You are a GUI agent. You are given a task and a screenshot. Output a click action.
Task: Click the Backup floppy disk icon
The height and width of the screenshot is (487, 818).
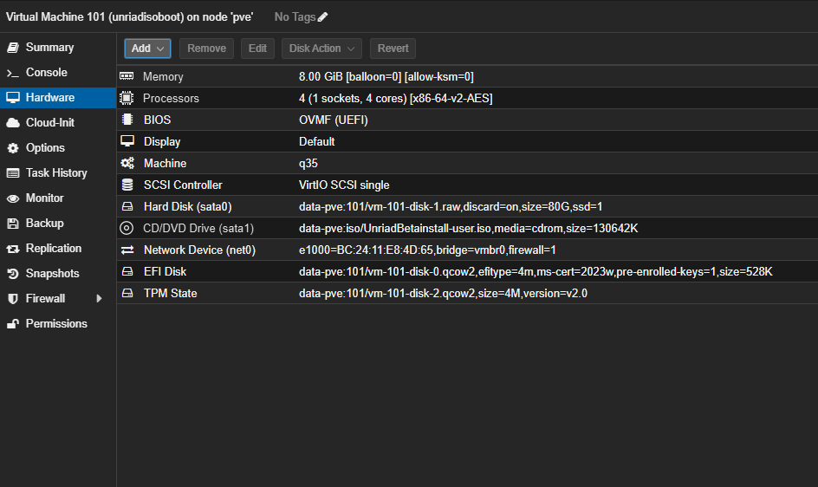[13, 224]
